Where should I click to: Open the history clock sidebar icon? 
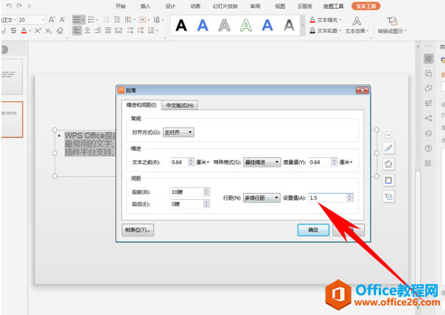428,133
